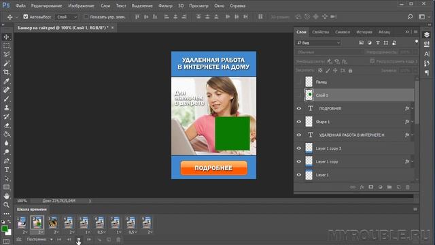Screen dimensions: 435x245
Task: Select the Rectangle shape tool
Action: point(6,187)
